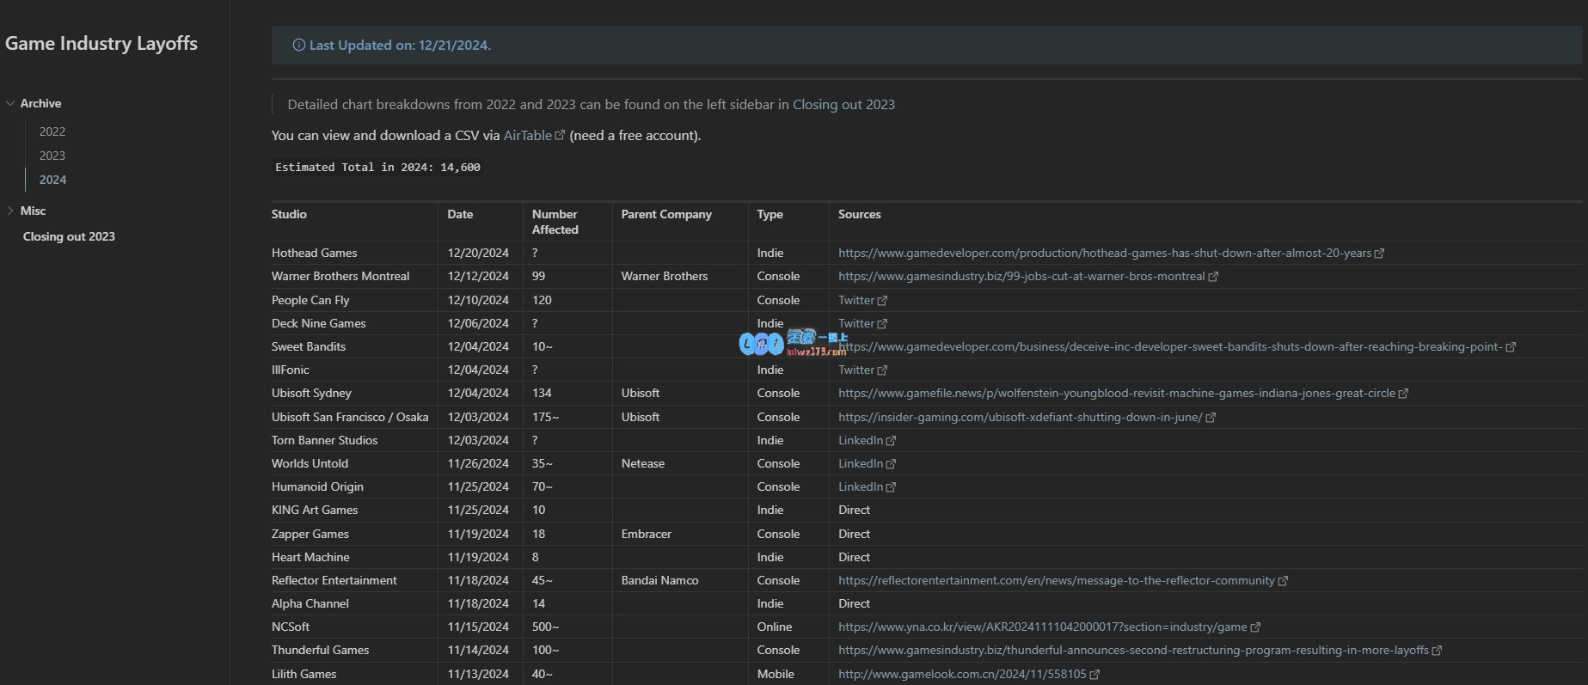This screenshot has width=1588, height=685.
Task: Open LinkedIn source for Torn Banner Studios
Action: (x=861, y=440)
